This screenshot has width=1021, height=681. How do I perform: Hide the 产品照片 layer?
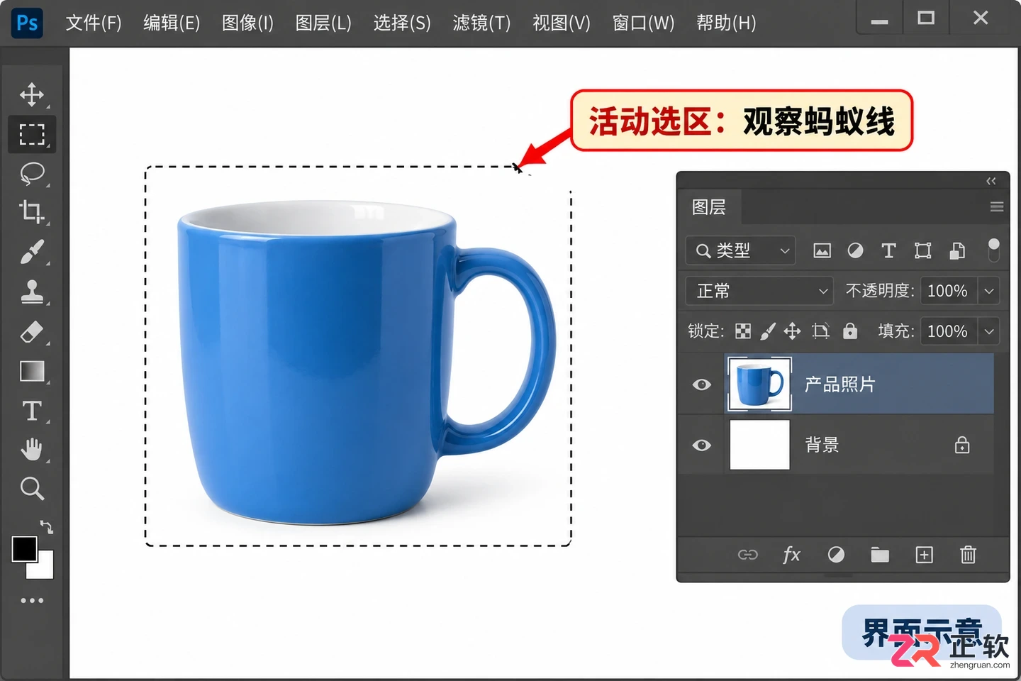(x=702, y=384)
